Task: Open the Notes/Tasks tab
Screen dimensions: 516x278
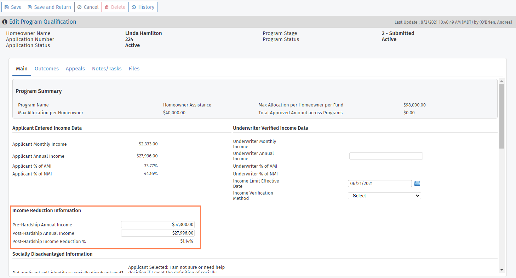Action: click(107, 69)
